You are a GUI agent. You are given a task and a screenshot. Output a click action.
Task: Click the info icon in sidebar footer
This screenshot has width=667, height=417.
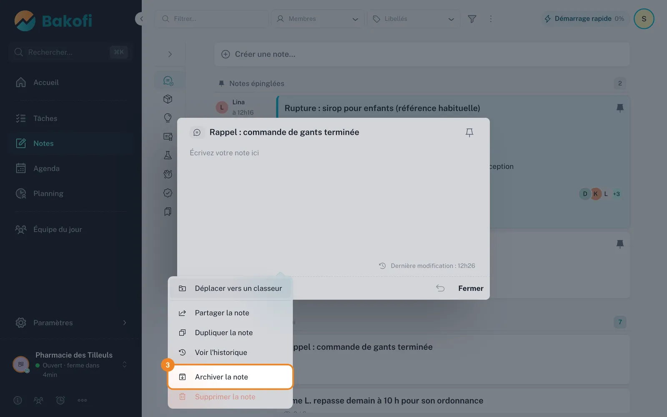(18, 400)
